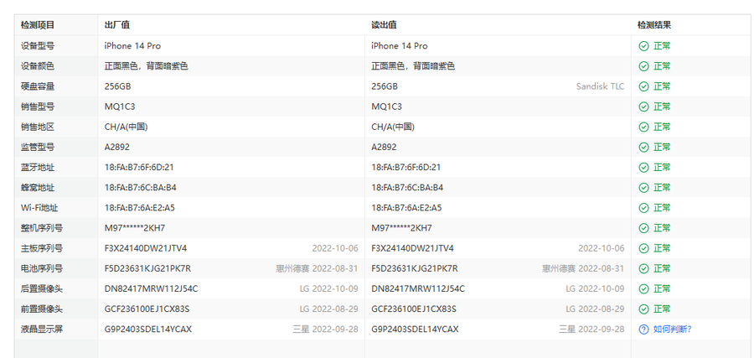Select the Wi-Fi地址 row label
Viewport: 754px width, 358px height.
click(x=39, y=208)
